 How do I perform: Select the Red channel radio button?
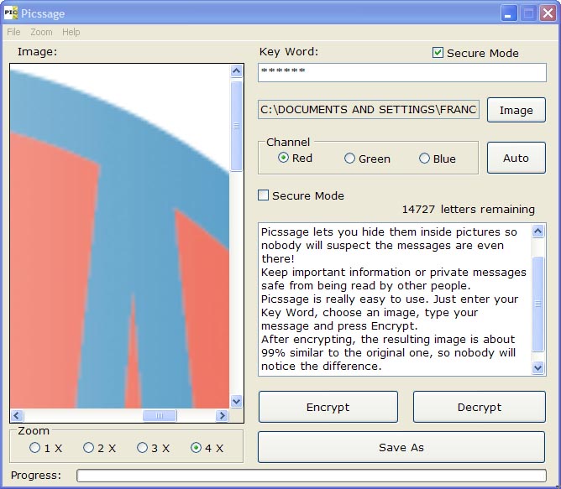point(283,158)
